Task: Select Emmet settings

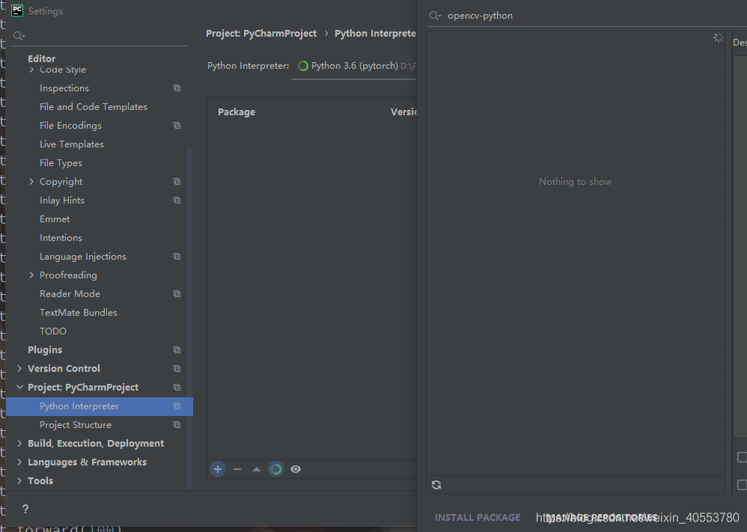Action: 55,219
